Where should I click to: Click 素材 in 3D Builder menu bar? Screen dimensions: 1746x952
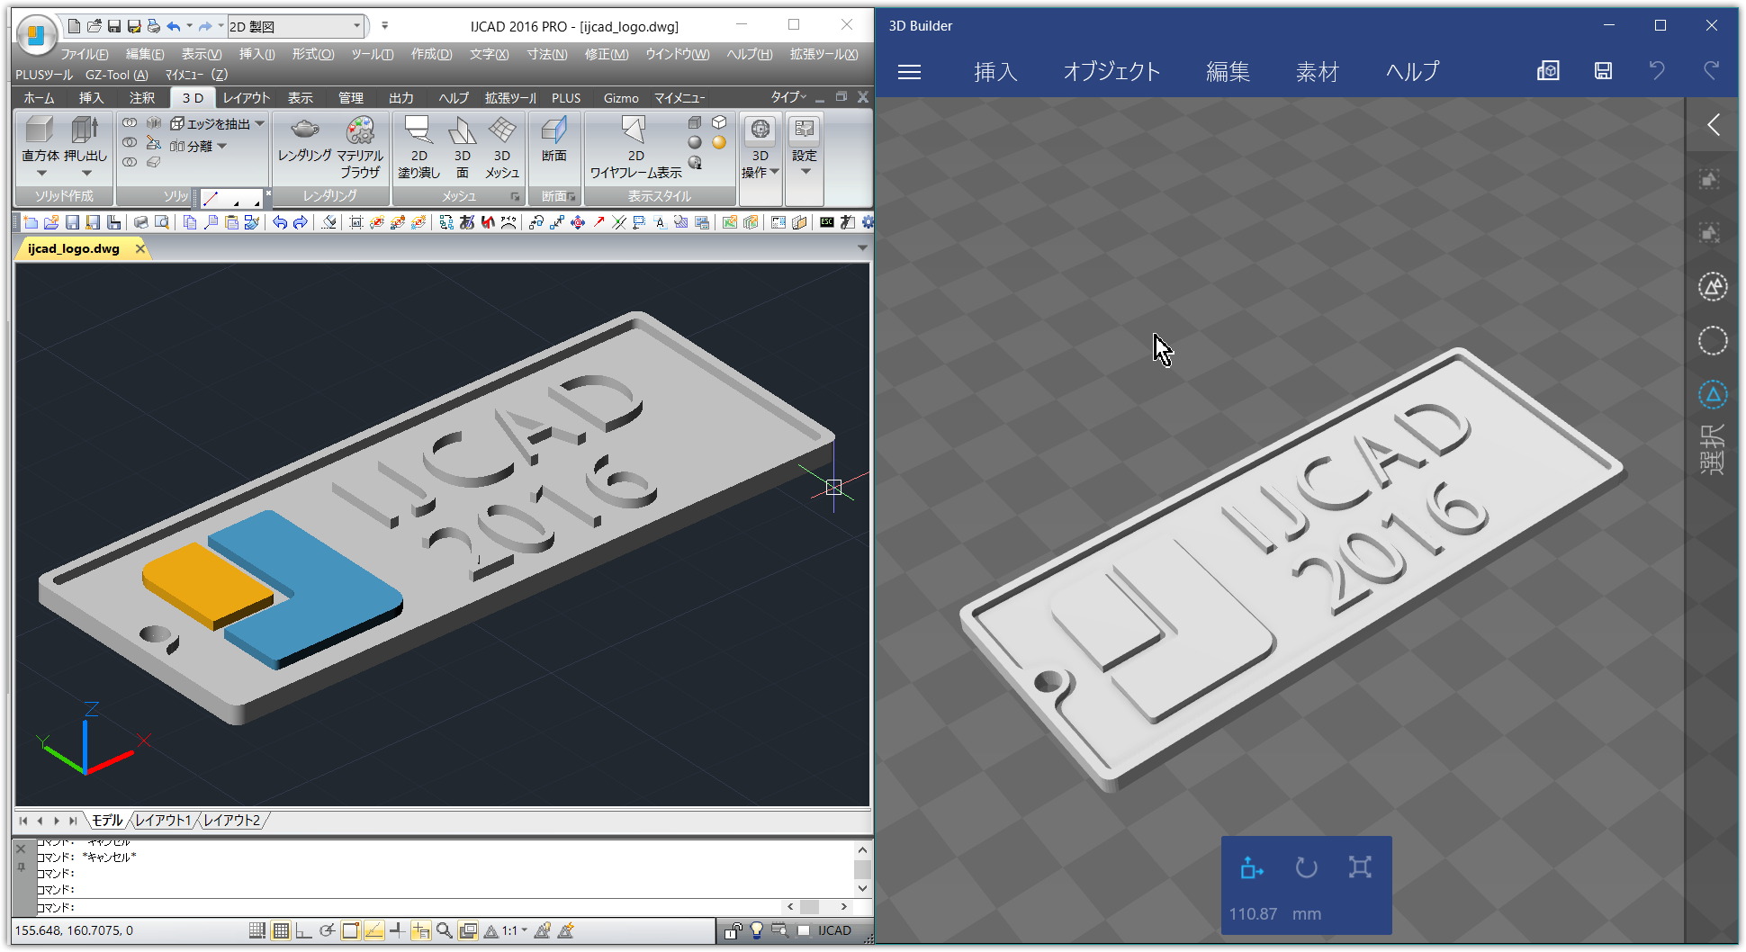pyautogui.click(x=1318, y=72)
